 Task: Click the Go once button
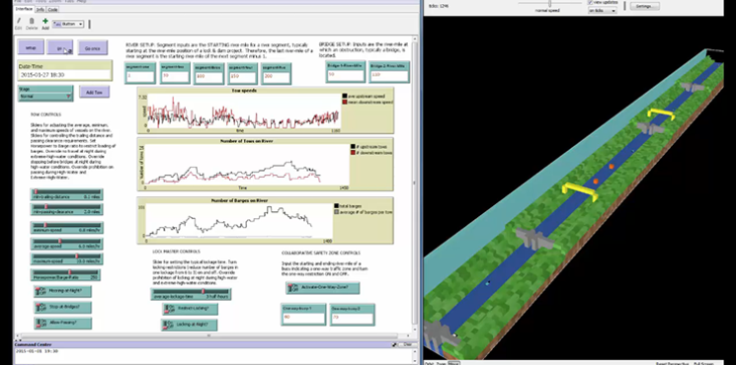tap(93, 47)
